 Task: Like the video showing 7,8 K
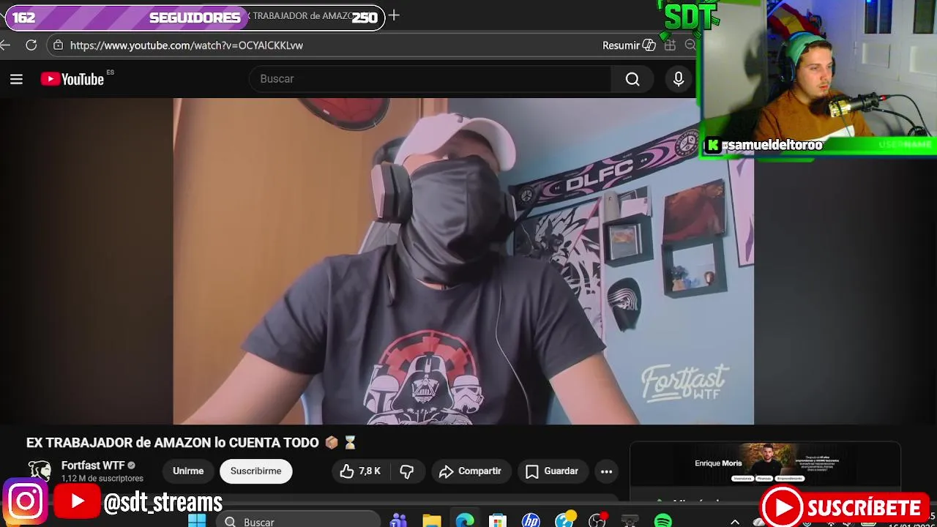click(x=360, y=471)
